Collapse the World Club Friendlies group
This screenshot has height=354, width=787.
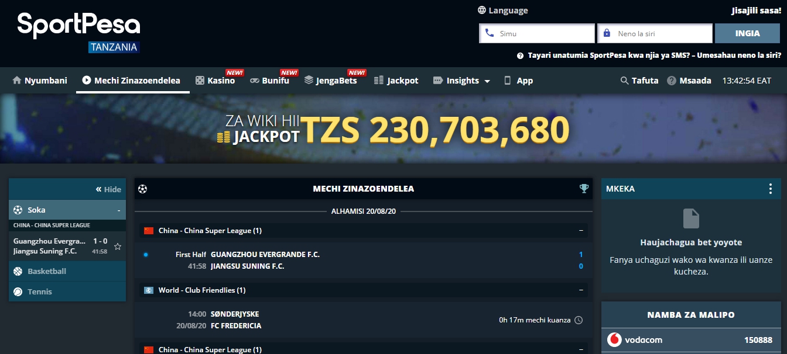click(581, 290)
